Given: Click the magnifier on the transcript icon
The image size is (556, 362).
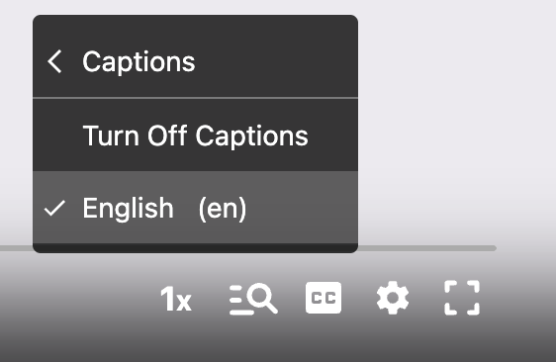Looking at the screenshot, I should pyautogui.click(x=262, y=298).
